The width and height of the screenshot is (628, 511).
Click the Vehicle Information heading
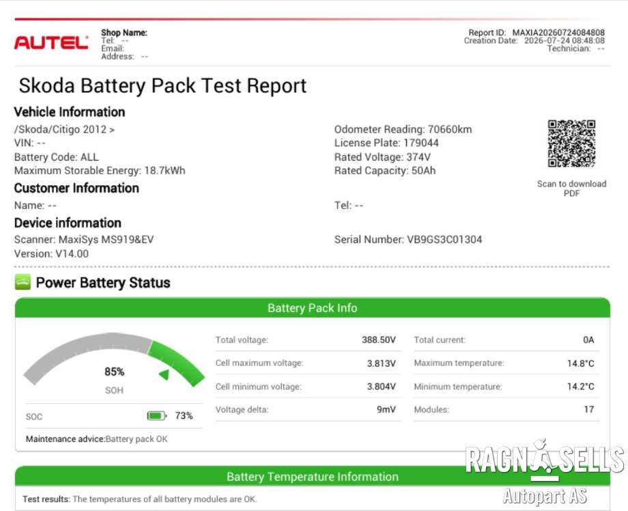70,112
